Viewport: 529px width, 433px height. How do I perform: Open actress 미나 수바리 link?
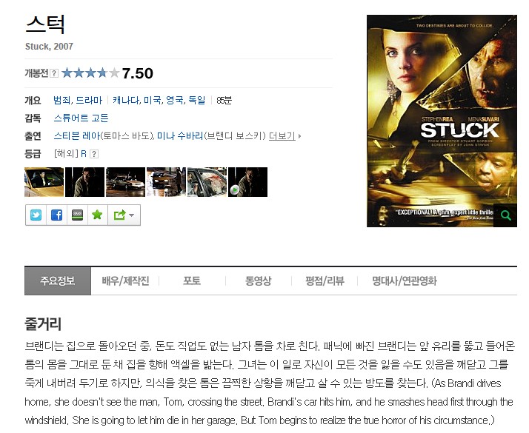coord(180,135)
